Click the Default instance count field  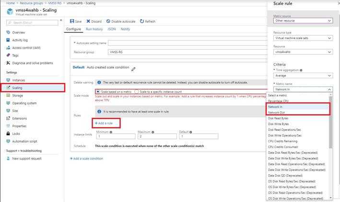pyautogui.click(x=199, y=136)
